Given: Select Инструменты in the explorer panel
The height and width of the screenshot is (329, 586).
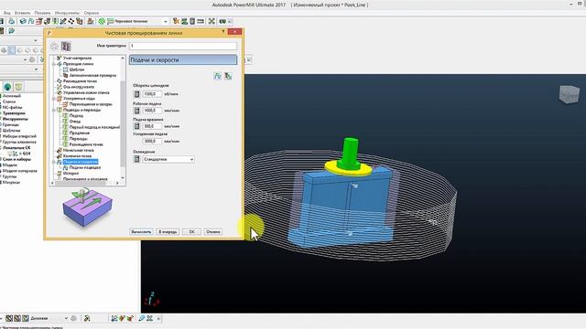Looking at the screenshot, I should click(15, 119).
